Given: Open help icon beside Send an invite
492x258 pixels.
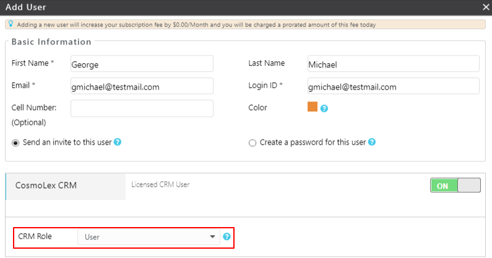Looking at the screenshot, I should [118, 142].
